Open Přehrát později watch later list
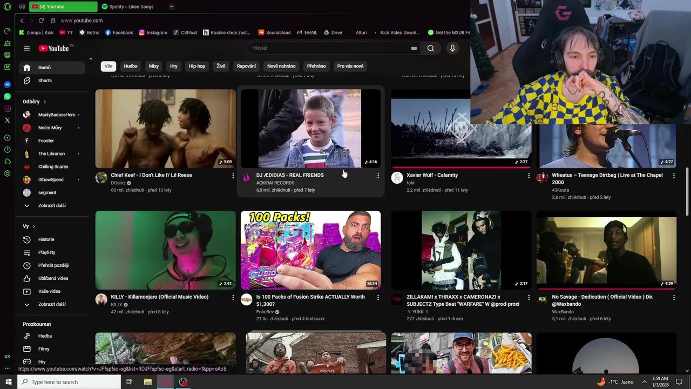Screen dimensions: 691x389 [52, 265]
